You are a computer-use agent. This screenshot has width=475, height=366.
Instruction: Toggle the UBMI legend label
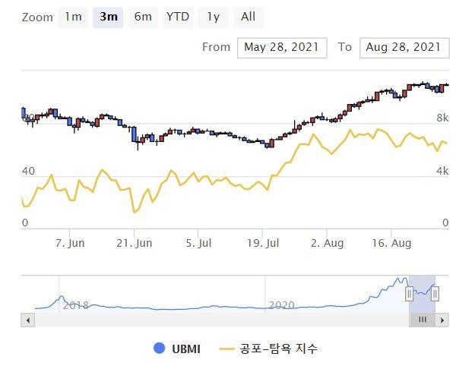click(x=186, y=349)
